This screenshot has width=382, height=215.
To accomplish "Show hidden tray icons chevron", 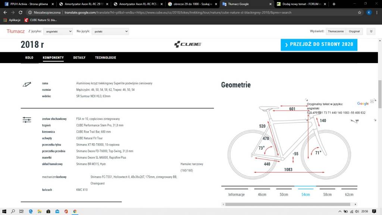I will (339, 211).
